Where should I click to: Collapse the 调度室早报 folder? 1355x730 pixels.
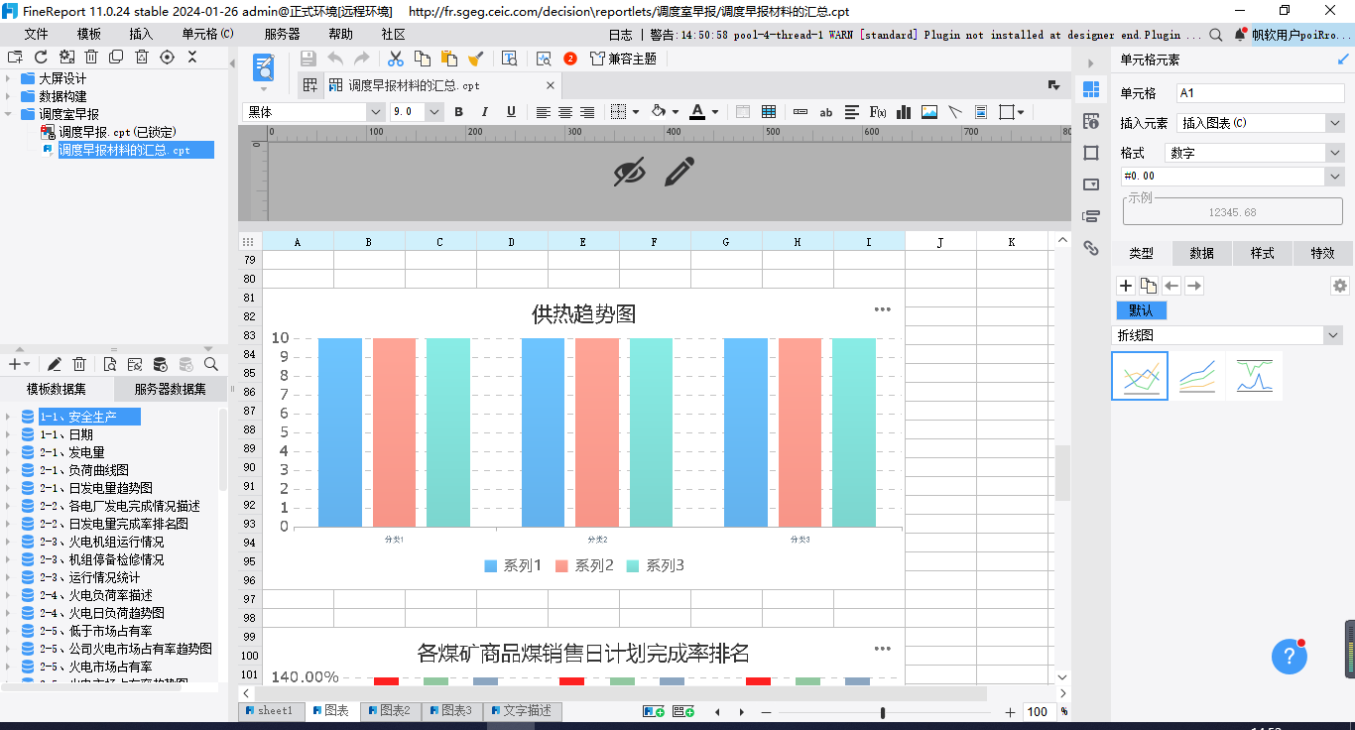point(8,114)
